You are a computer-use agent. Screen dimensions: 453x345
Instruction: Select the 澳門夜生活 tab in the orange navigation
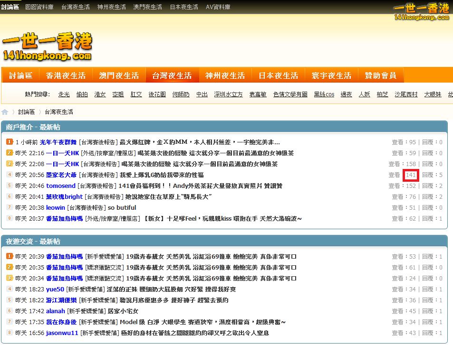pyautogui.click(x=119, y=75)
